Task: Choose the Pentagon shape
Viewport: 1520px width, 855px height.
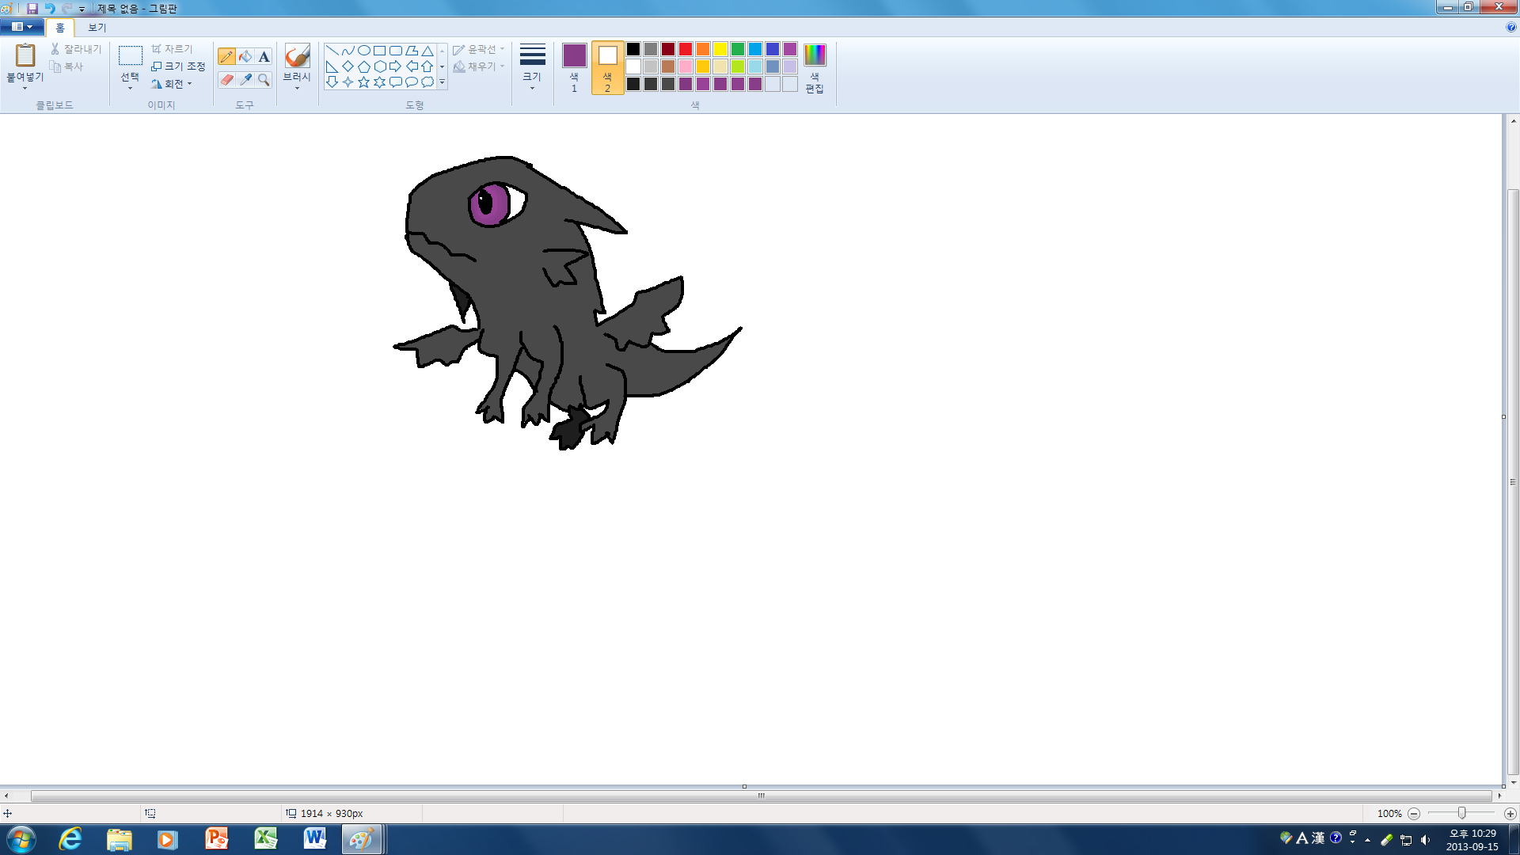Action: (364, 66)
